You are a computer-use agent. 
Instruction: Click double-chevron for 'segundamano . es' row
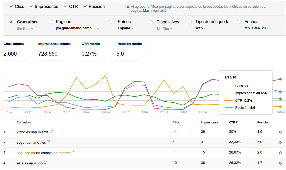coord(280,142)
